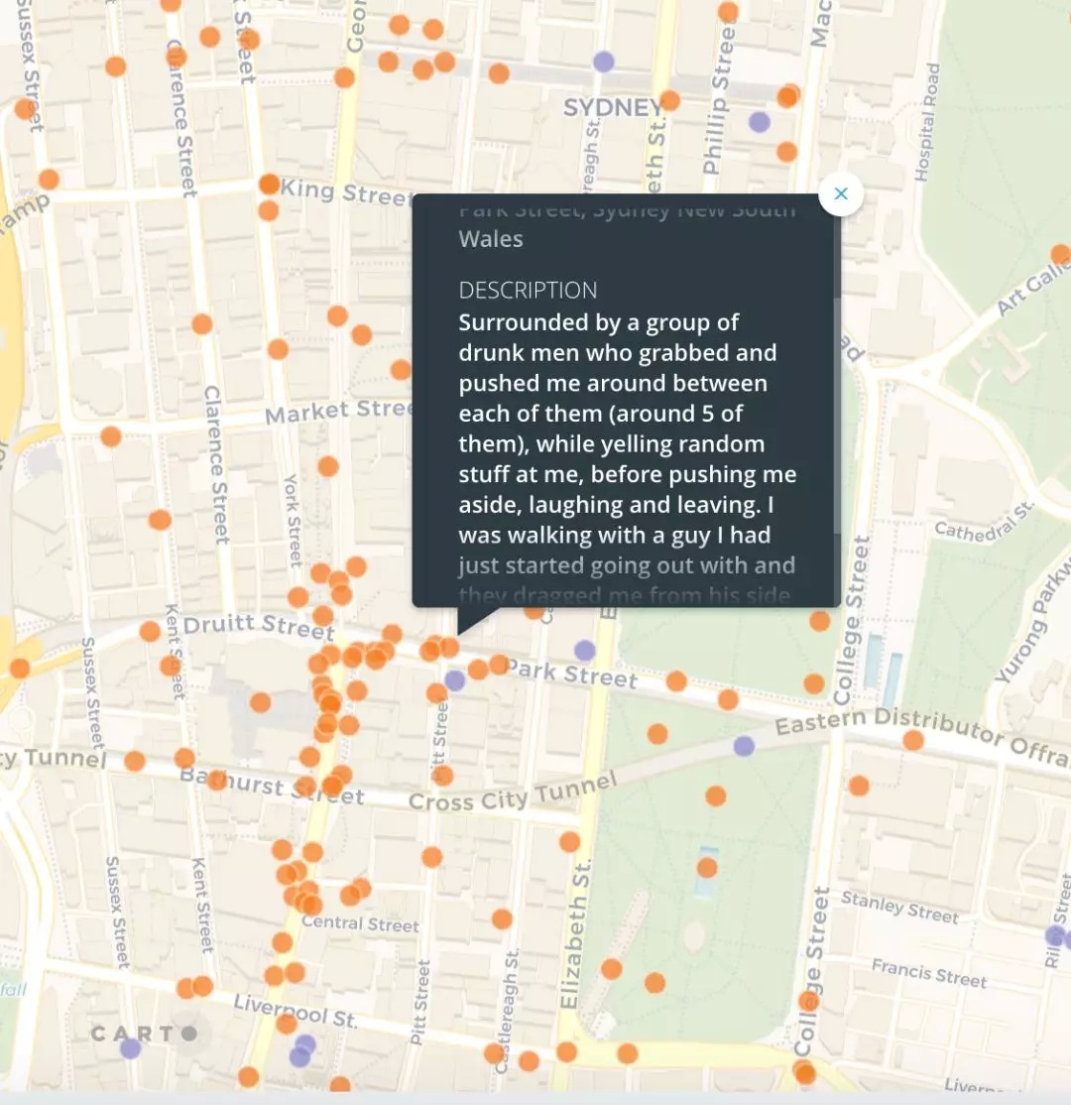The width and height of the screenshot is (1071, 1105).
Task: Click the orange marker at the left edge of Druitt Street
Action: coord(20,668)
